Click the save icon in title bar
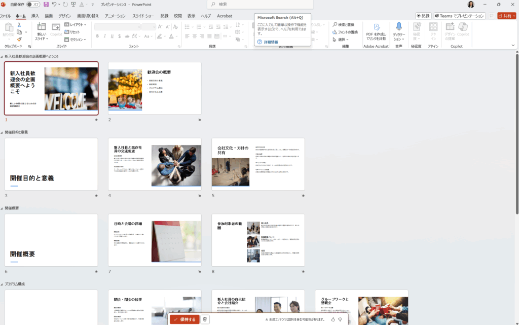The height and width of the screenshot is (325, 519). (46, 4)
